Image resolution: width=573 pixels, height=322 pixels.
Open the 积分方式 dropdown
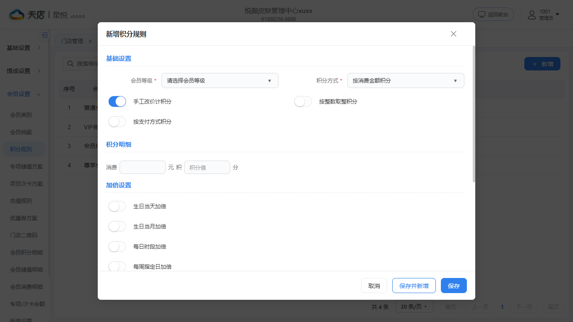pyautogui.click(x=406, y=80)
